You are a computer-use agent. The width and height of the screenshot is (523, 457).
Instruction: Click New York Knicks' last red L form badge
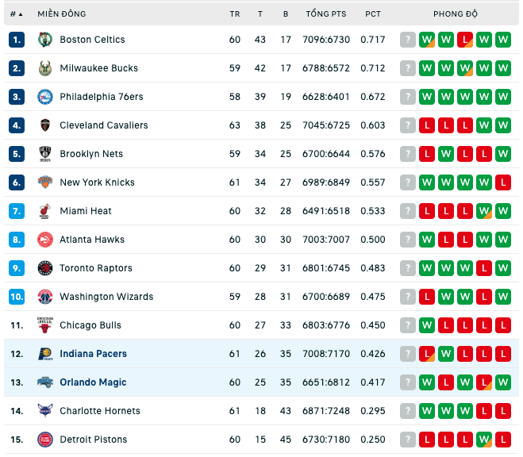click(503, 182)
